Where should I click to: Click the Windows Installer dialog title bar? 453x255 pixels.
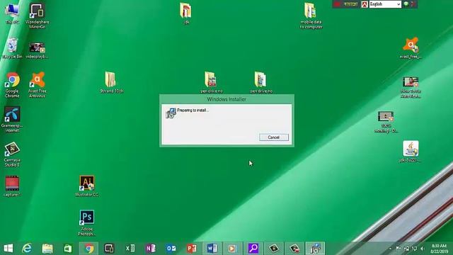click(x=226, y=99)
